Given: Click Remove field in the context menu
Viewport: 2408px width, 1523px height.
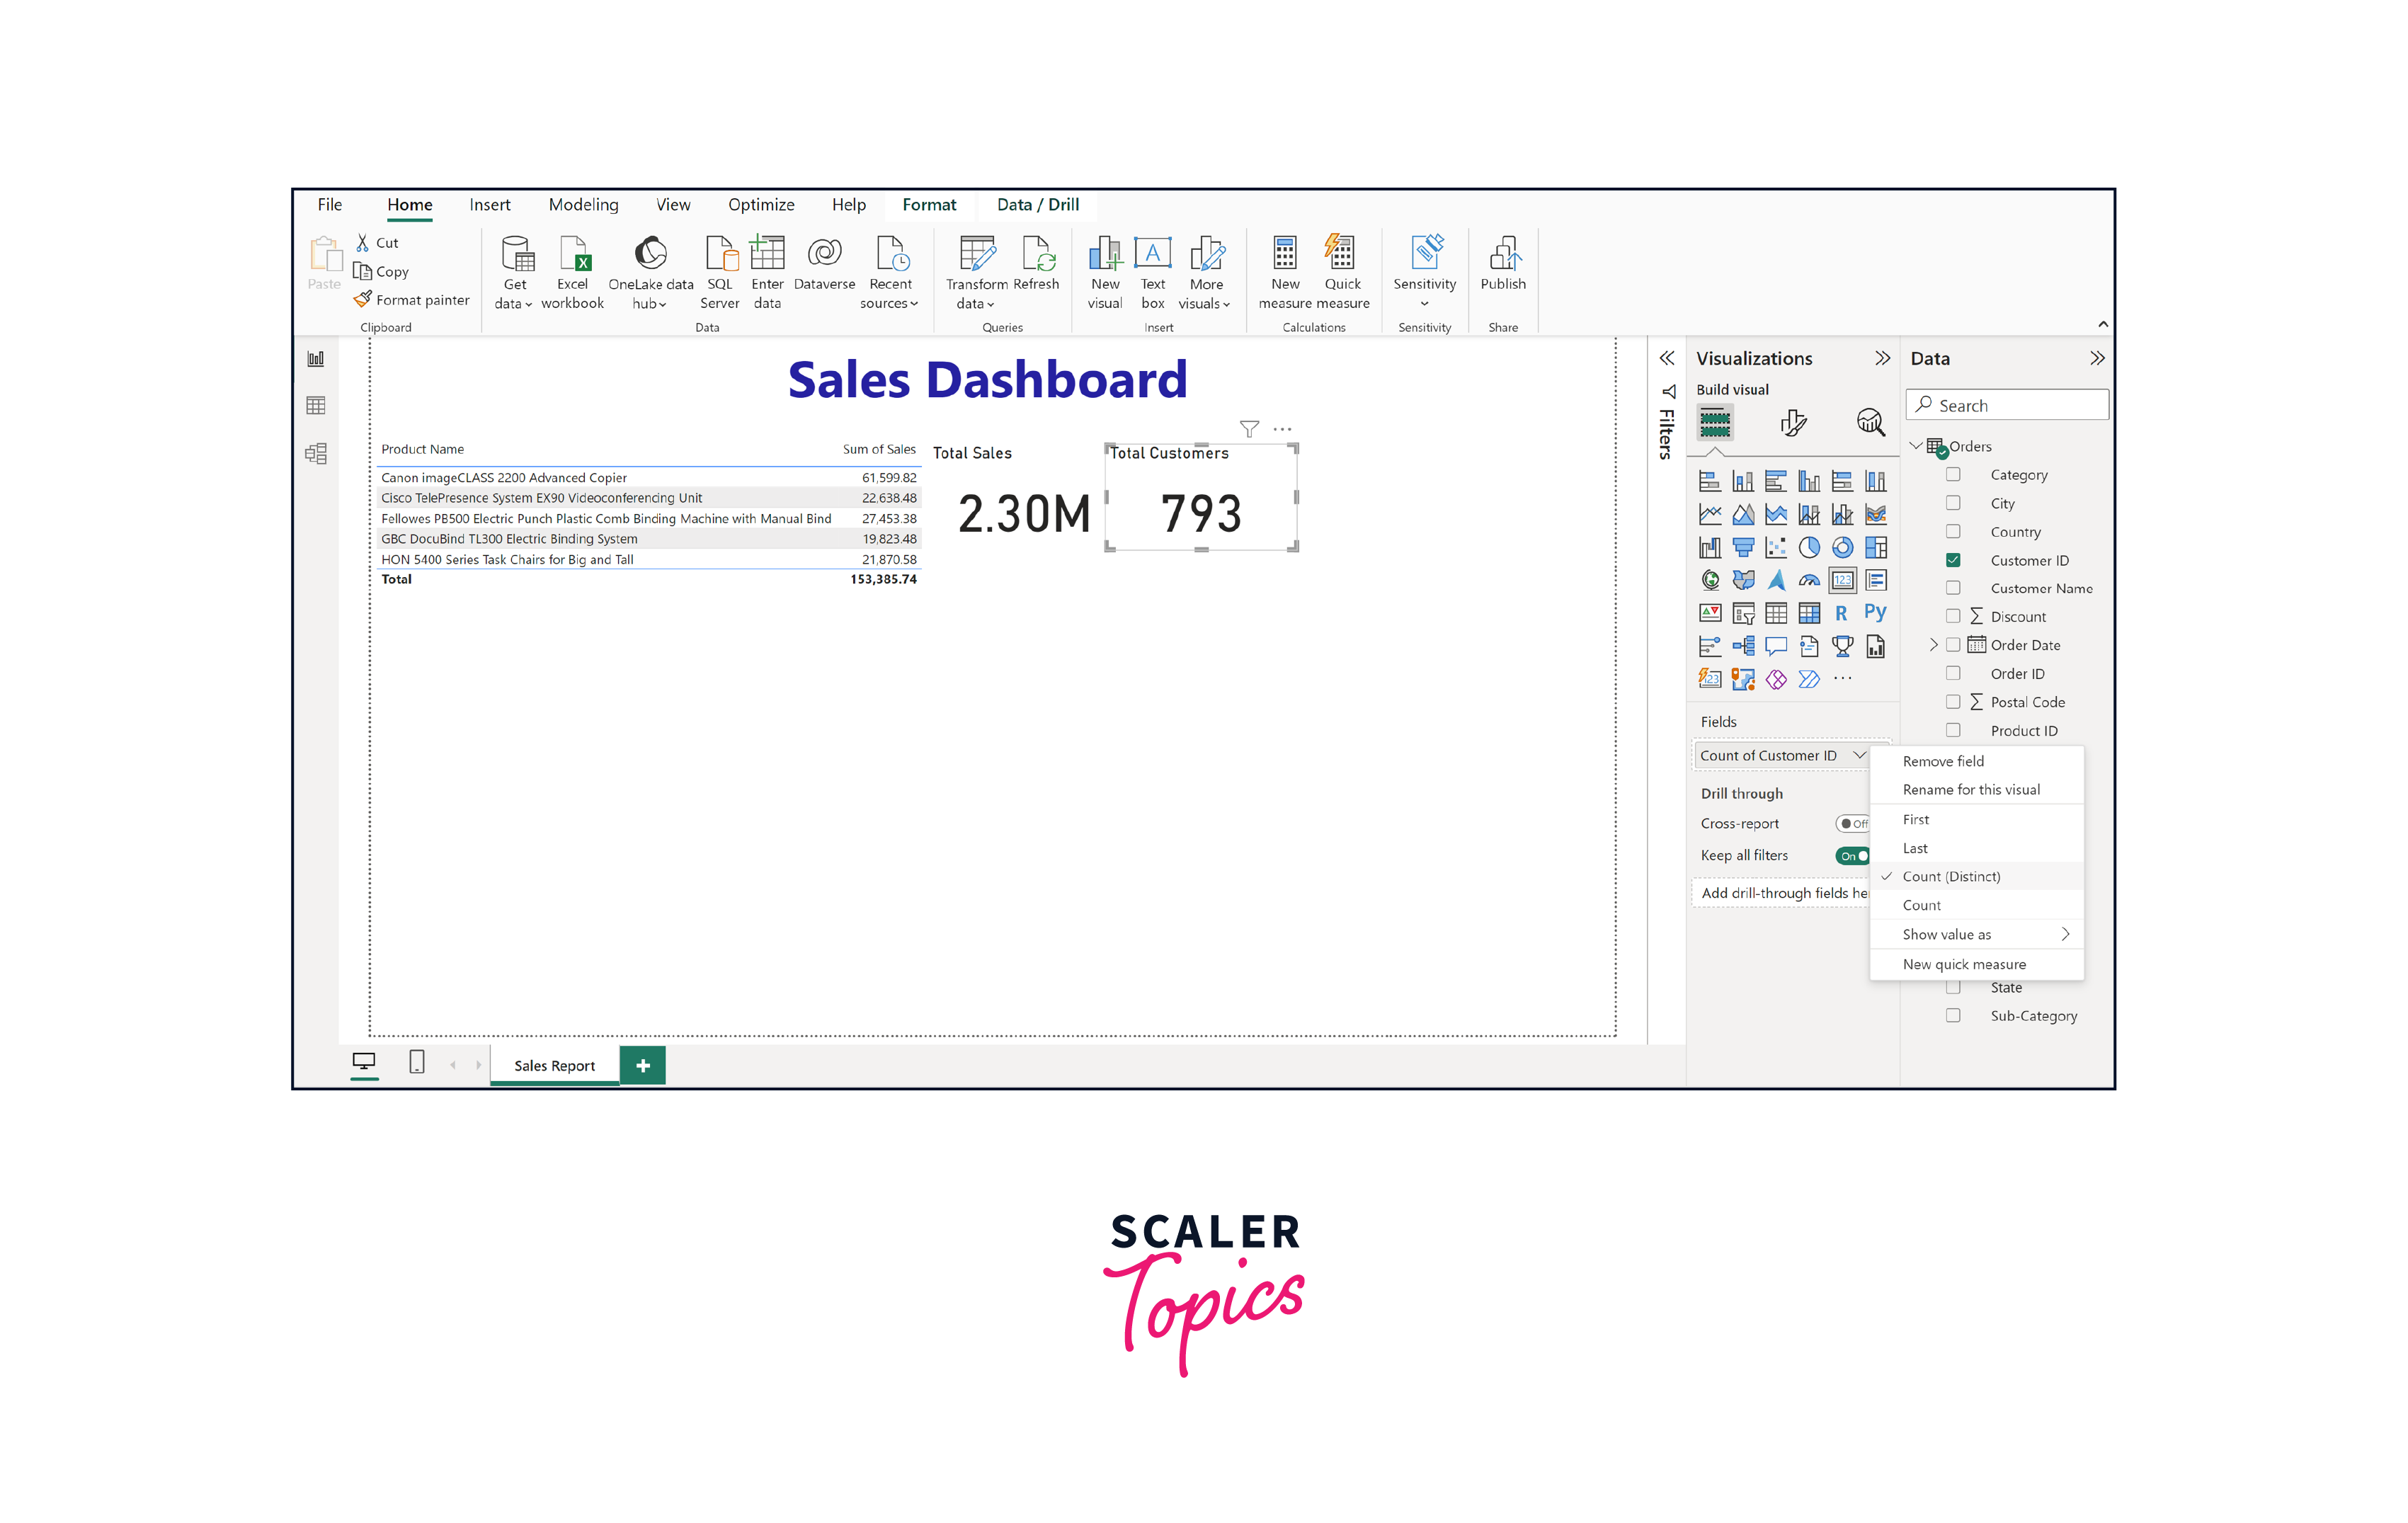Looking at the screenshot, I should tap(1942, 761).
